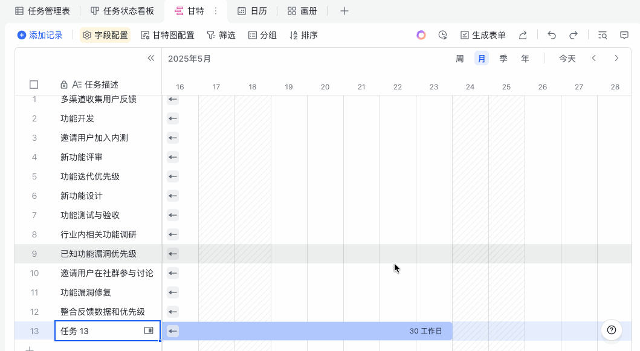Undo the last action
Viewport: 640px width, 351px height.
point(552,35)
